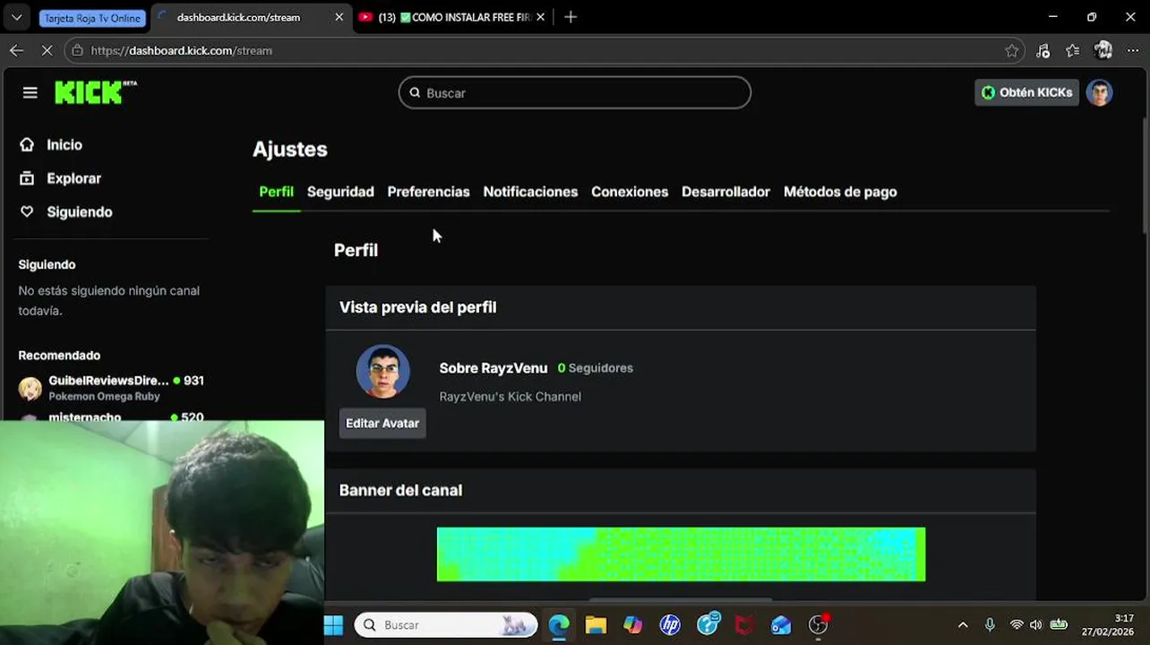Click the volume speaker tray icon
1150x645 pixels.
pos(1036,624)
